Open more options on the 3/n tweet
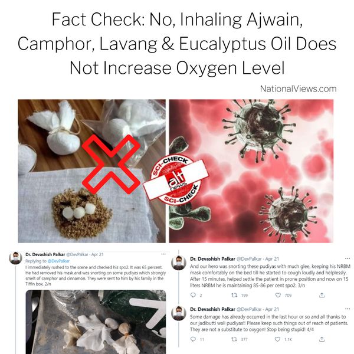The image size is (354, 354). [348, 258]
